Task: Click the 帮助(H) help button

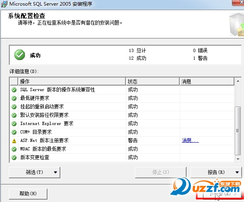Action: tap(28, 194)
